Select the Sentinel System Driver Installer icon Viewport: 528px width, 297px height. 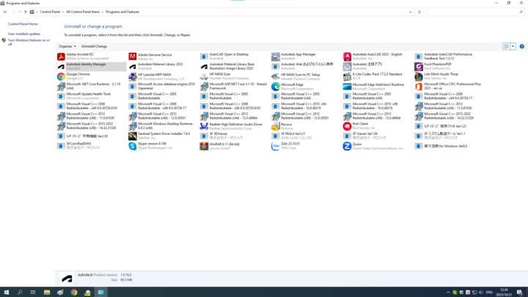(132, 136)
